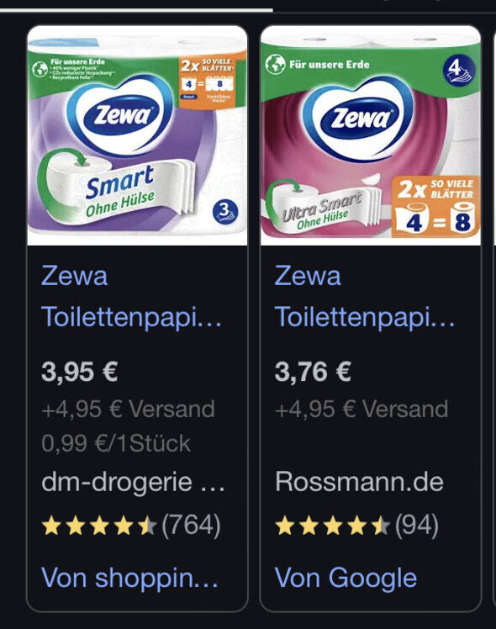The width and height of the screenshot is (496, 629).
Task: Click the Zewa Toilettenpapier title in Rossmann card
Action: 365,296
